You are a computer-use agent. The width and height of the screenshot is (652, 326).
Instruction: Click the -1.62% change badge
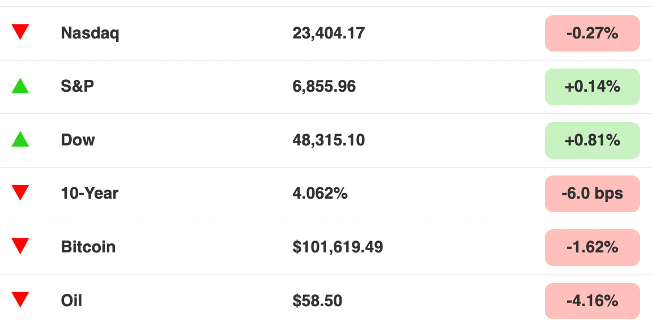tap(592, 247)
